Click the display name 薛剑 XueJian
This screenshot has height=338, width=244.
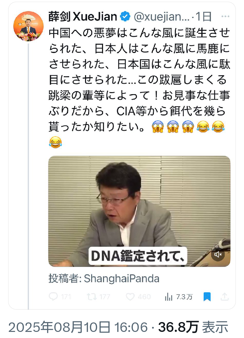pos(83,17)
